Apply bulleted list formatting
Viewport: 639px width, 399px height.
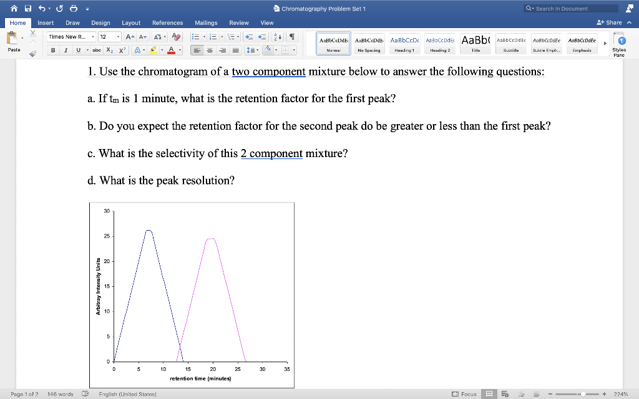pyautogui.click(x=197, y=36)
